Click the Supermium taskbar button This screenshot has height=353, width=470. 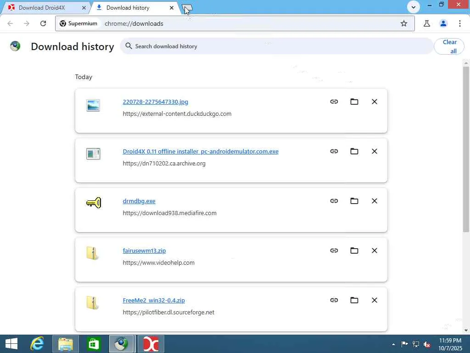pos(121,344)
